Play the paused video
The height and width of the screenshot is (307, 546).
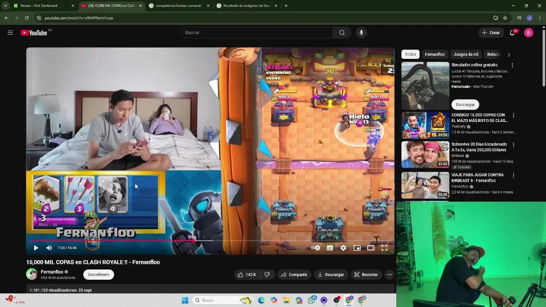pos(36,248)
